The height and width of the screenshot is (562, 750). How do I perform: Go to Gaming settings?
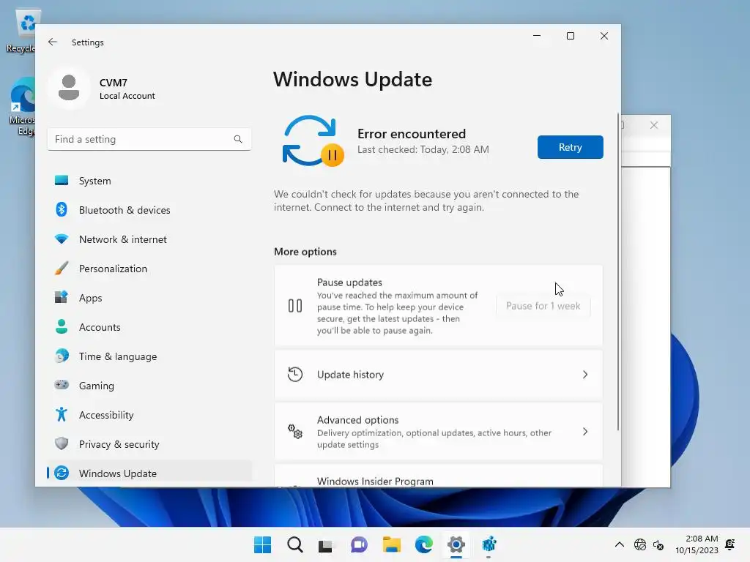(x=149, y=385)
